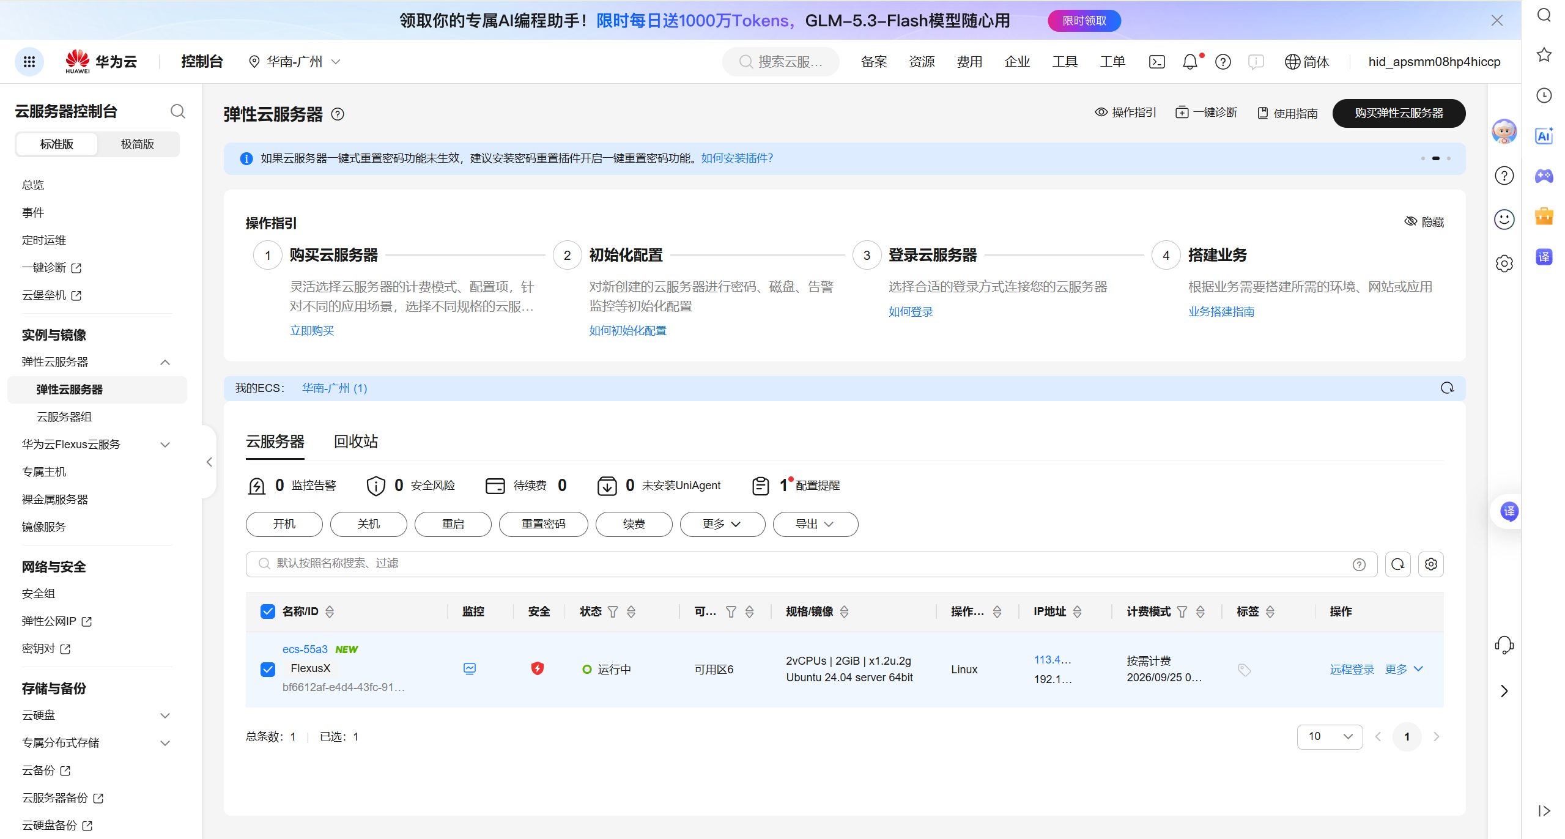
Task: Click the sidebar search magnifier icon
Action: click(x=177, y=111)
